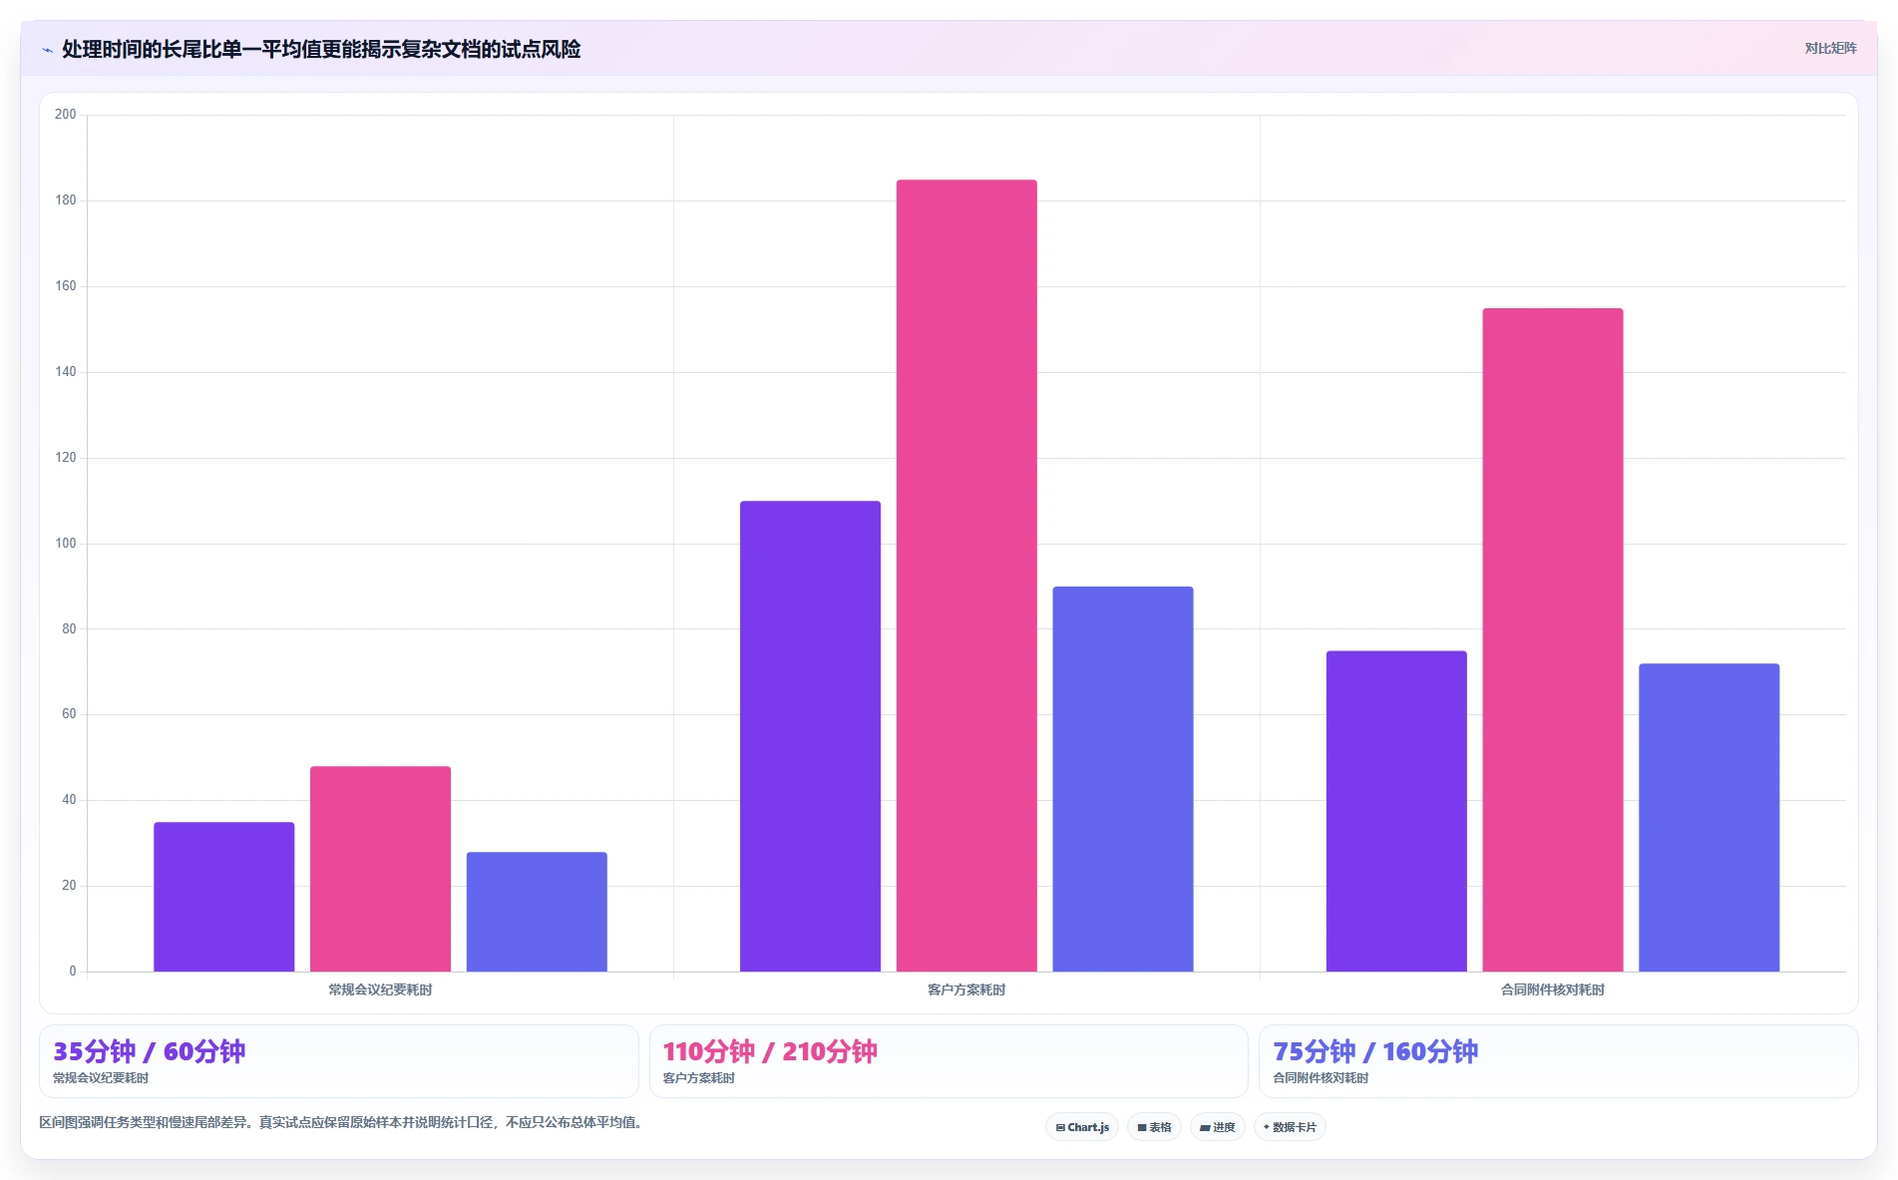Select the 数据卡片 tag chip
1898x1180 pixels.
1290,1127
